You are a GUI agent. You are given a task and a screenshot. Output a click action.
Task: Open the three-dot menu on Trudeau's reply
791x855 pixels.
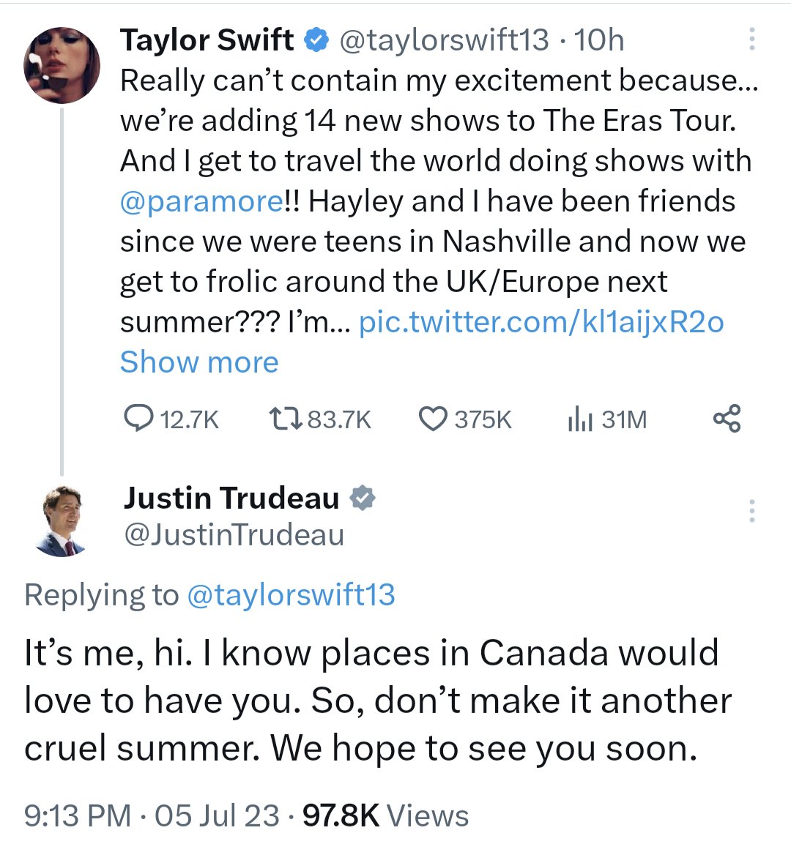pyautogui.click(x=751, y=511)
